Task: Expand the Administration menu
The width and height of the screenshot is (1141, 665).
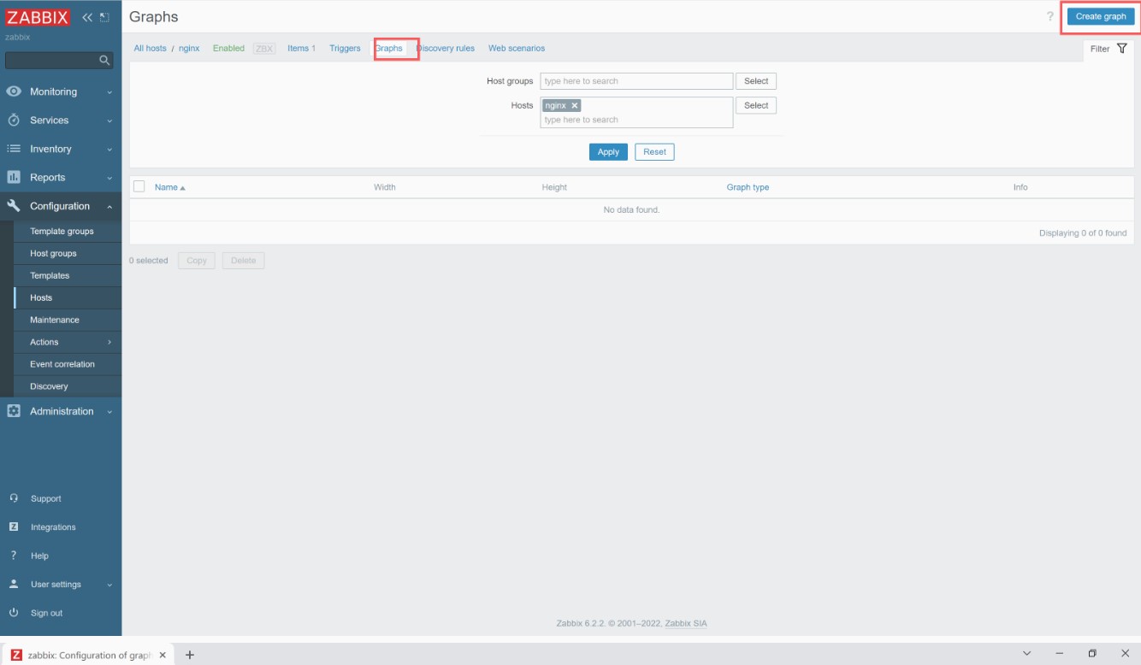Action: [x=109, y=412]
